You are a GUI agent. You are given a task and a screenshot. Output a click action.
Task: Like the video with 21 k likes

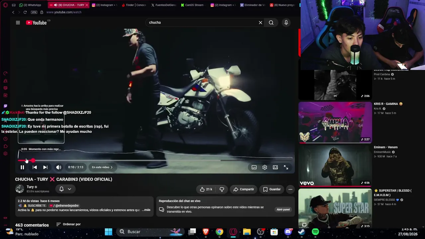coord(206,189)
